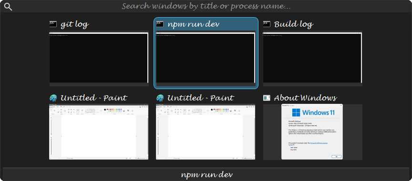Open the left Untitled - Paint canvas preview
Screen dimensions: 412x181
99,132
